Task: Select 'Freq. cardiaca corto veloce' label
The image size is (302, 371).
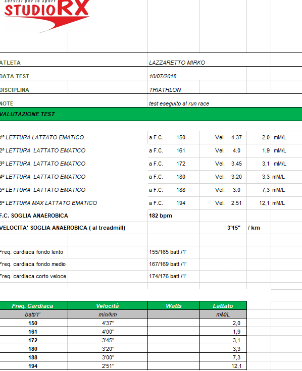Action: pos(33,277)
